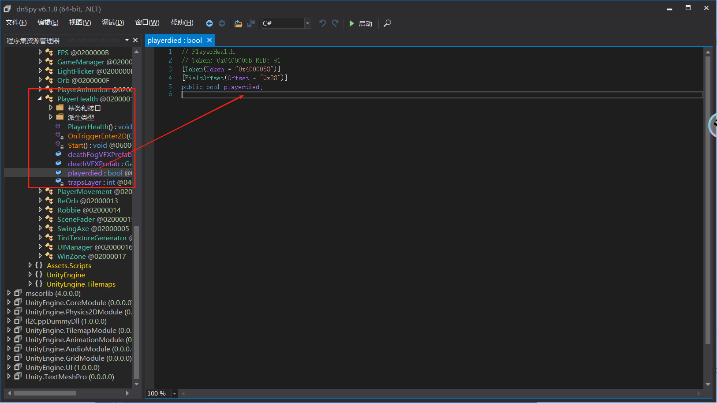Click the WinZone class icon
717x403 pixels.
click(49, 256)
